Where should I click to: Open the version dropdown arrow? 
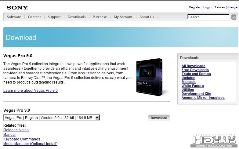97,118
